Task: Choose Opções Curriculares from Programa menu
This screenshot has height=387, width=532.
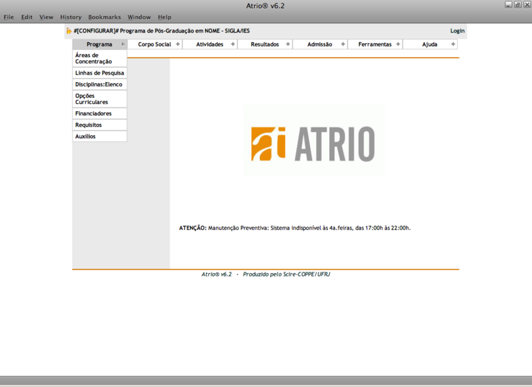Action: point(92,99)
